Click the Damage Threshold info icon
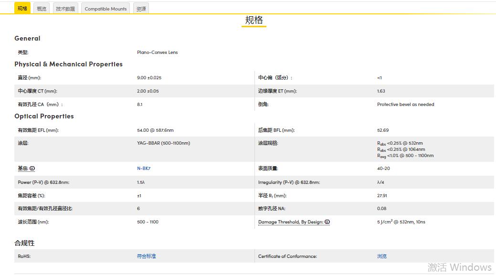This screenshot has height=275, width=496. 327,222
